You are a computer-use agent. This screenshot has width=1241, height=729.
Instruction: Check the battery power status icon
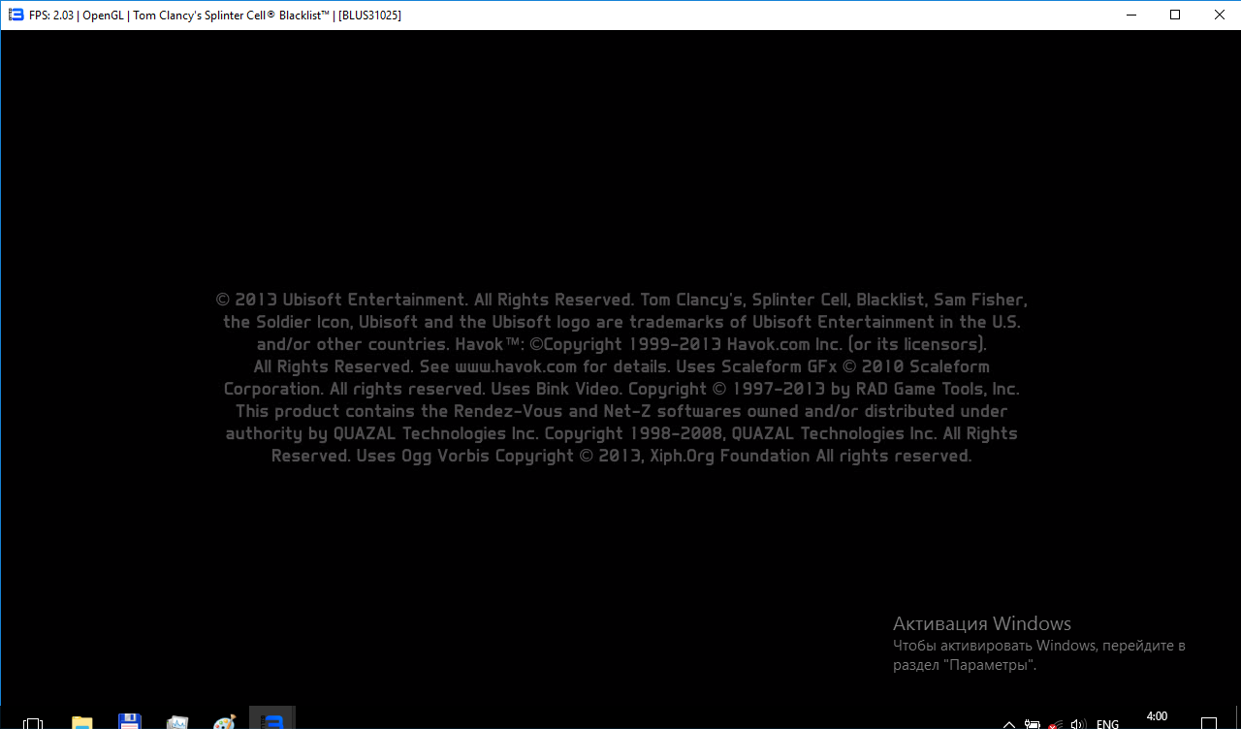[x=1034, y=723]
